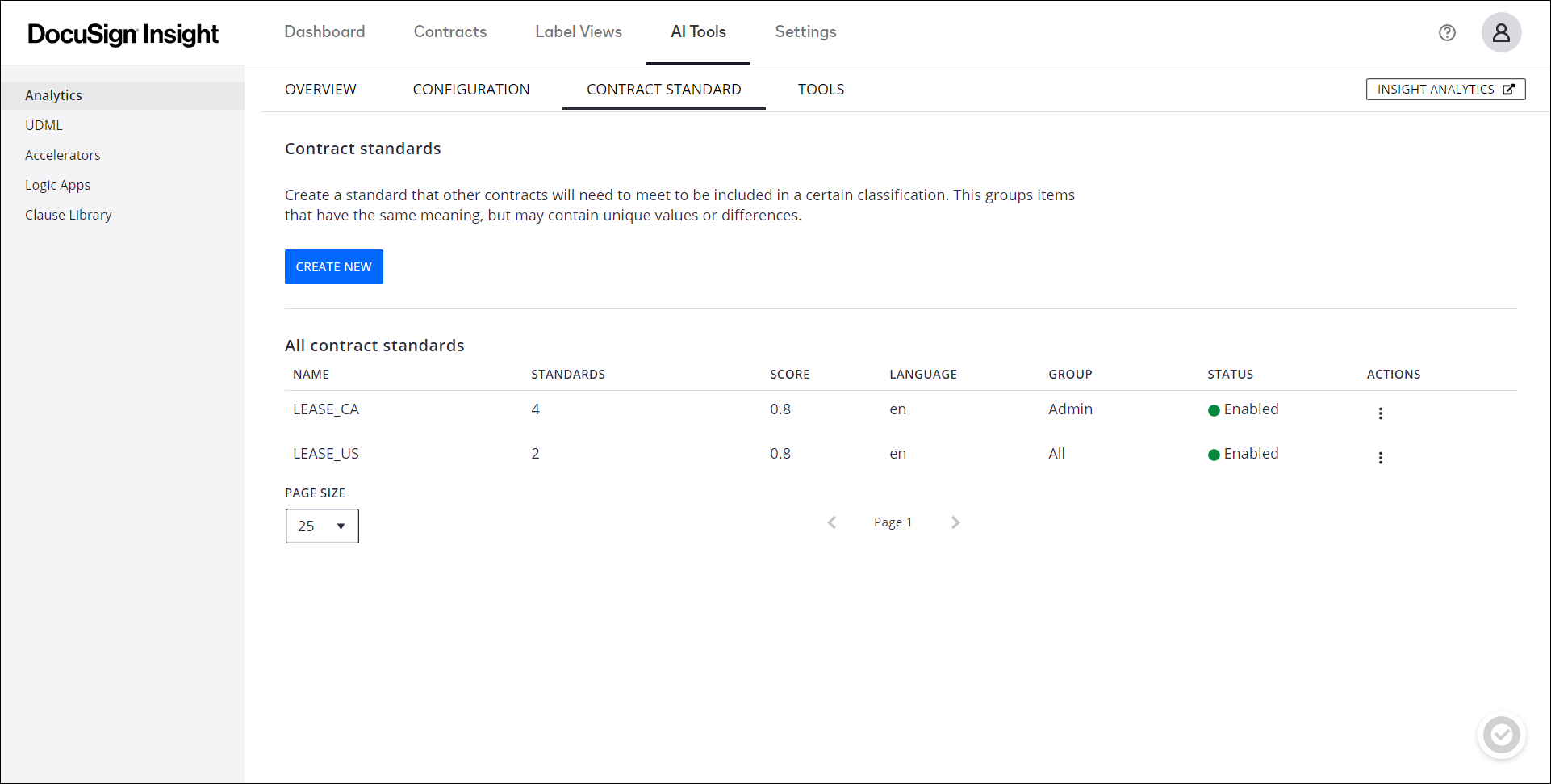Click the SCORE column header
The image size is (1551, 784).
pyautogui.click(x=789, y=375)
